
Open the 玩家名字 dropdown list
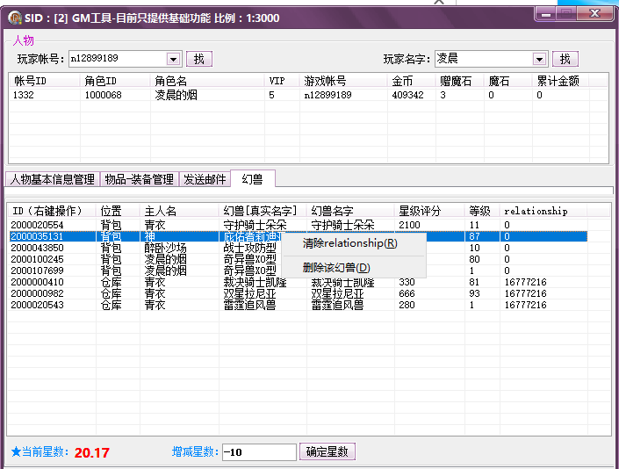pos(540,59)
